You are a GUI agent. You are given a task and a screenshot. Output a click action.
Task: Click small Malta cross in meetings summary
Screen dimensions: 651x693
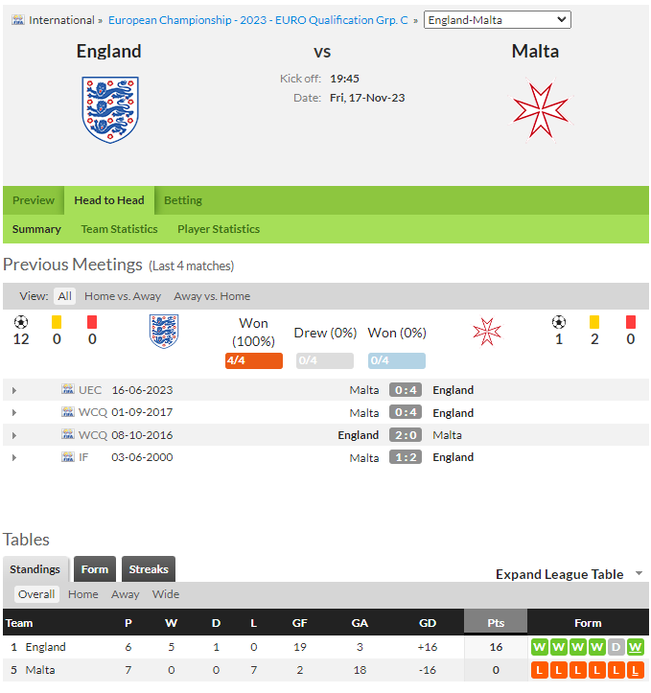tap(487, 332)
